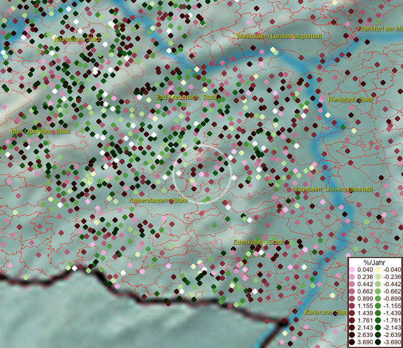
Task: Click the legend value -0.236
Action: point(392,277)
